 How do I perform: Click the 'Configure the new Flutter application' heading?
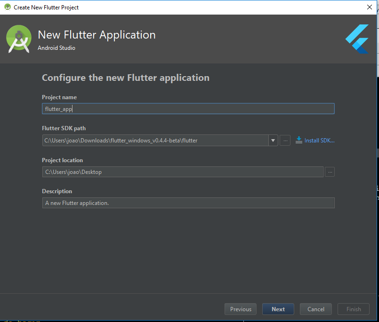point(126,78)
